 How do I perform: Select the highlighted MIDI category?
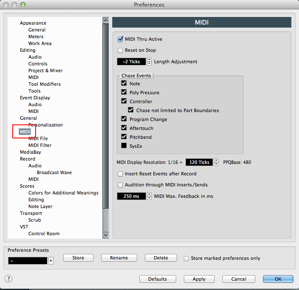point(25,132)
